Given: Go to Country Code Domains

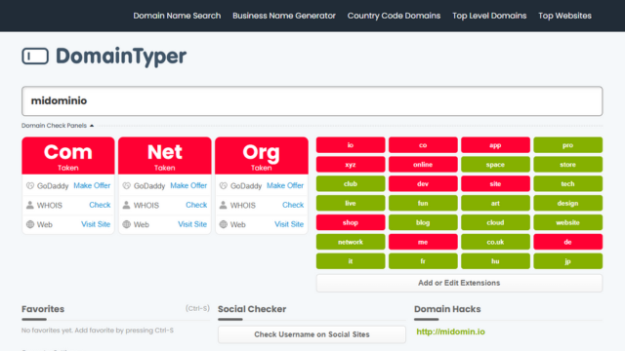Looking at the screenshot, I should tap(394, 16).
